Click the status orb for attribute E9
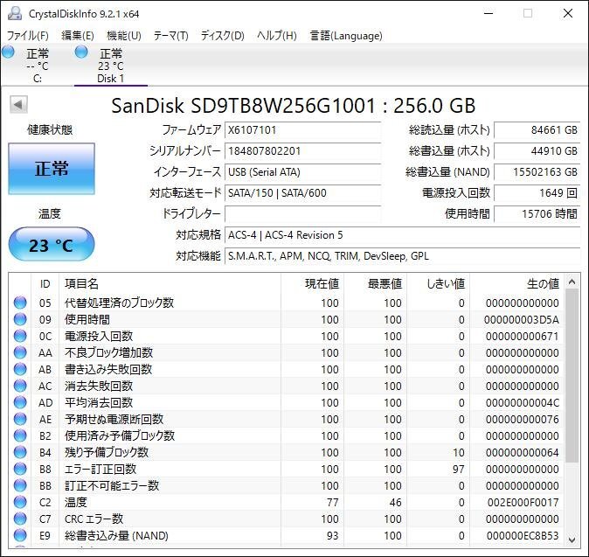Screen dimensions: 589x557 pos(20,535)
